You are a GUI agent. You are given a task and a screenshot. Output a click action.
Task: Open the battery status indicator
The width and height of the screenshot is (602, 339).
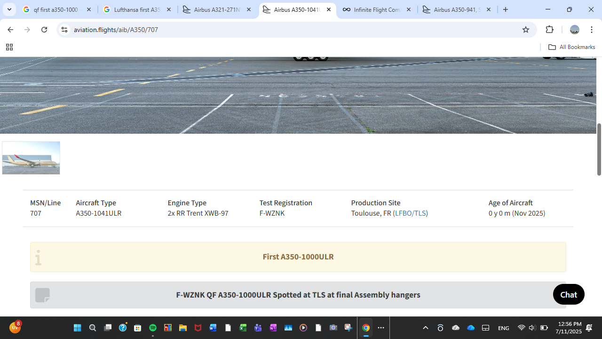point(544,328)
